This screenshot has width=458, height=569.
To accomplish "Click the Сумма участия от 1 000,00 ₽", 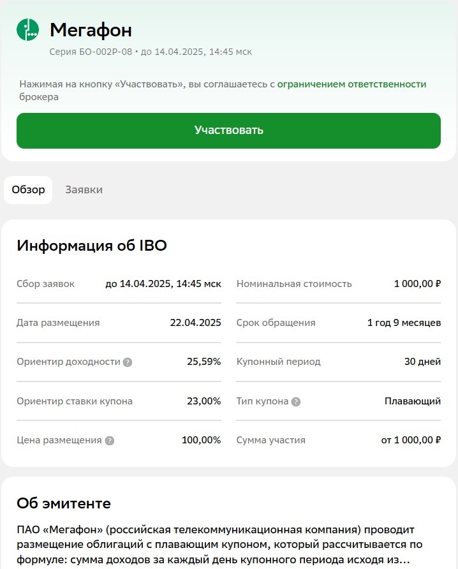I will (x=411, y=440).
